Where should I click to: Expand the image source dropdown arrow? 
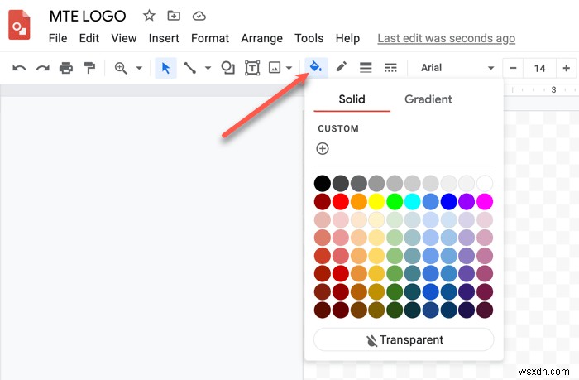coord(289,68)
